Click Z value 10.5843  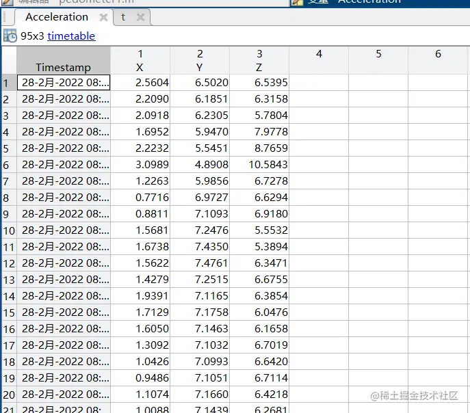268,164
